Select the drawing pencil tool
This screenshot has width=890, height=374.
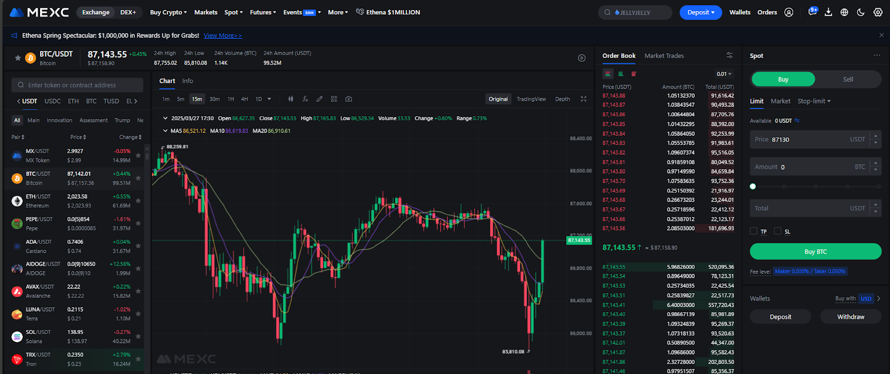pos(319,99)
